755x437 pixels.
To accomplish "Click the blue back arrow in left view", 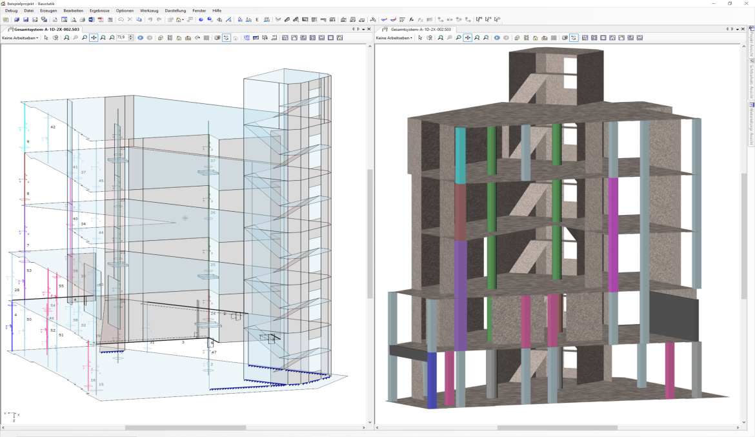I will tap(141, 38).
